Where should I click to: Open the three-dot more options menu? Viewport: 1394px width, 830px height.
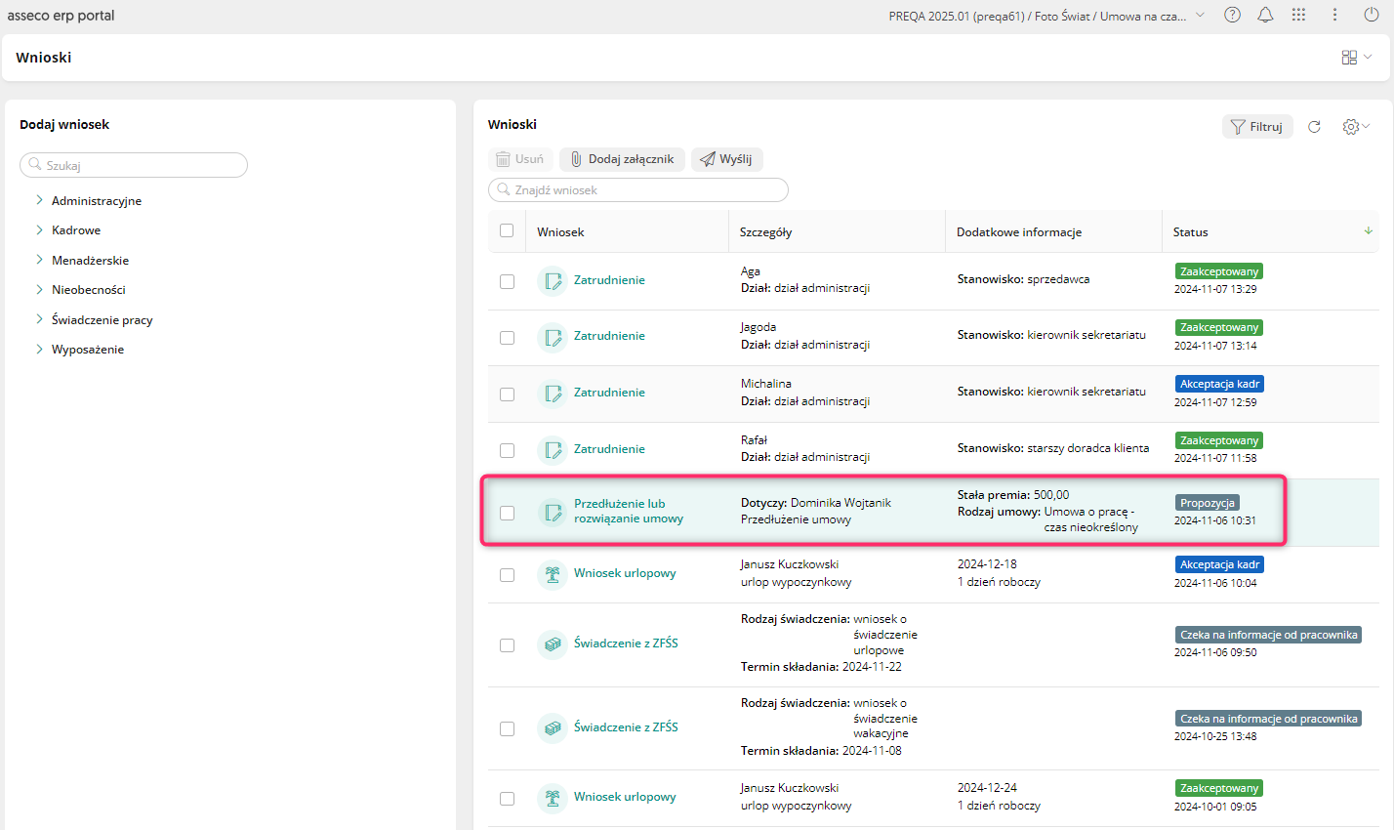(1334, 15)
